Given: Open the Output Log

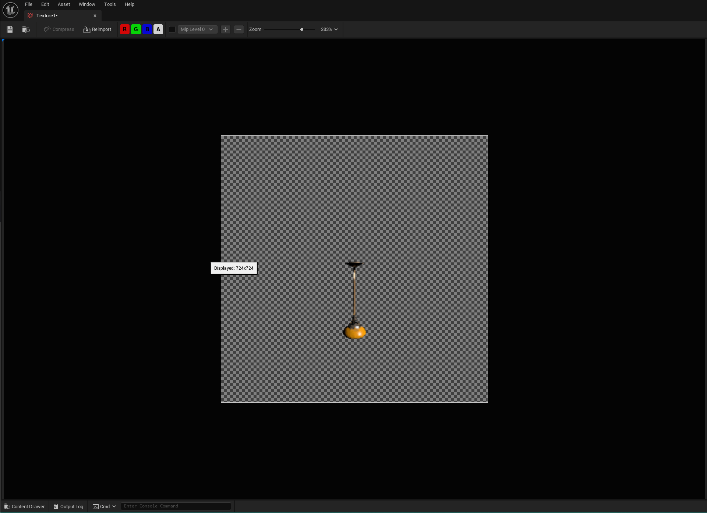Looking at the screenshot, I should (x=68, y=506).
